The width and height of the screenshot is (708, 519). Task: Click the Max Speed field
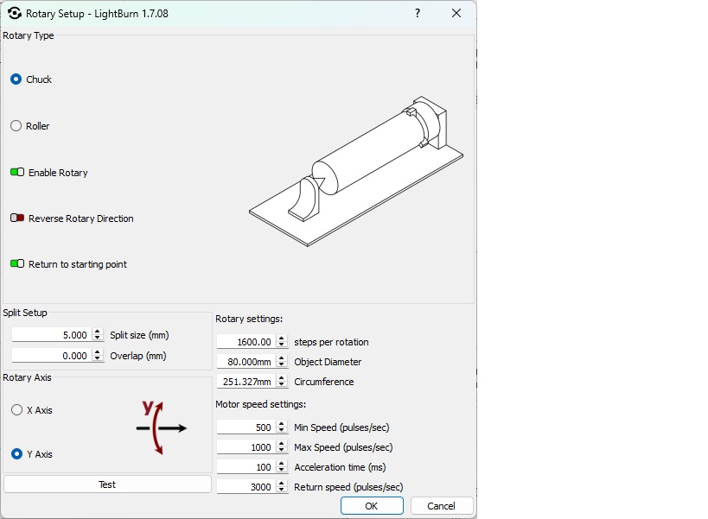coord(246,446)
